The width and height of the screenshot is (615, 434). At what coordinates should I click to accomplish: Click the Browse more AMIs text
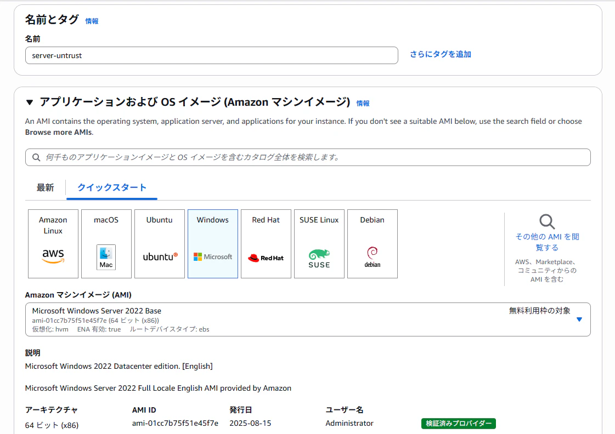[x=59, y=133]
